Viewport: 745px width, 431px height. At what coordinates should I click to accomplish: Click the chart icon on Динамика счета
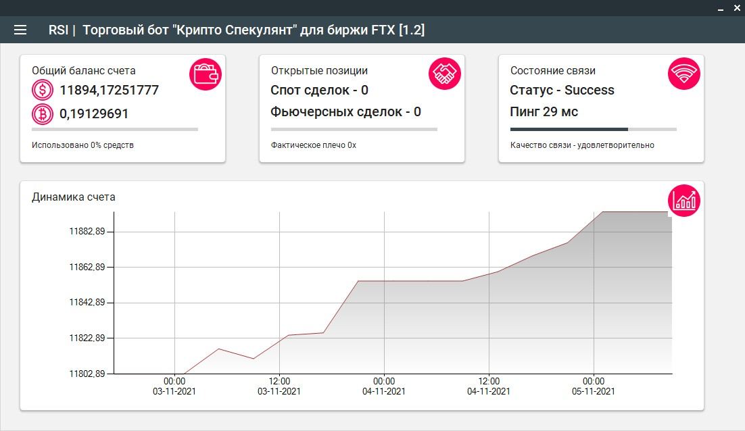pyautogui.click(x=683, y=201)
